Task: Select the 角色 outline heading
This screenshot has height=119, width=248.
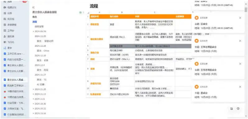Action: (x=34, y=17)
